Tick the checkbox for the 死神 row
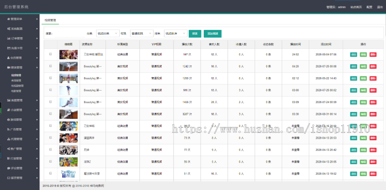The width and height of the screenshot is (386, 190). click(x=51, y=149)
